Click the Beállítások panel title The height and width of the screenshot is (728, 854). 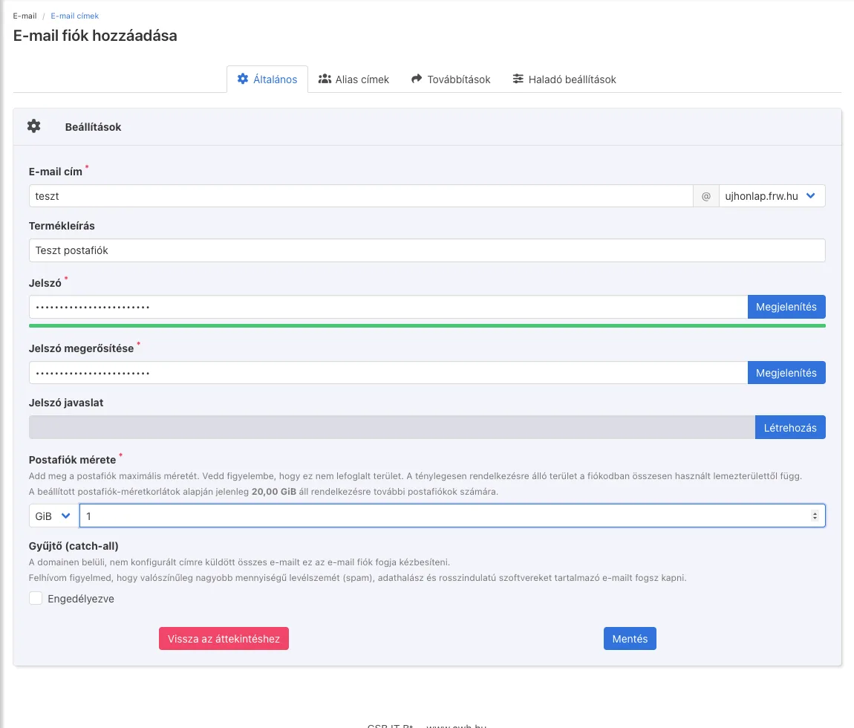[93, 127]
